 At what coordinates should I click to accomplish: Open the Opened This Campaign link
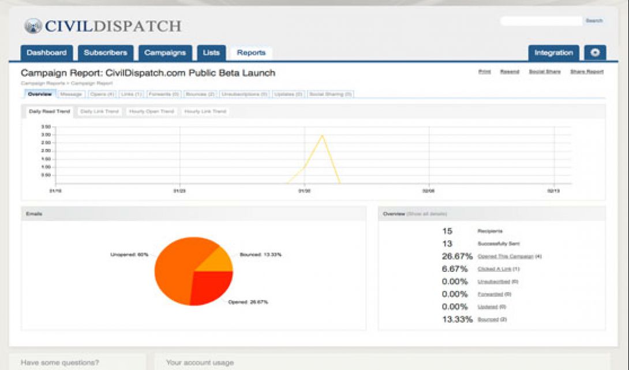click(x=506, y=256)
